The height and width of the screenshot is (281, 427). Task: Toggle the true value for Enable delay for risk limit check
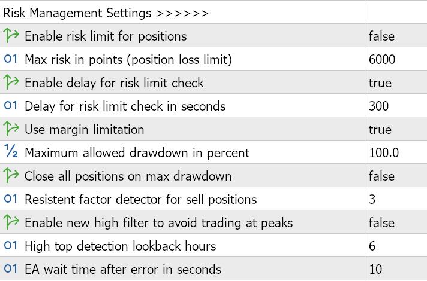[380, 83]
